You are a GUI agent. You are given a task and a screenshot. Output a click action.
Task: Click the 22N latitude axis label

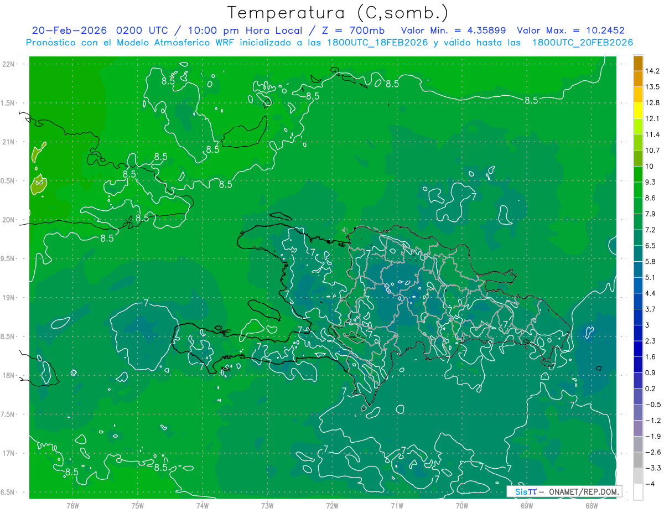(9, 64)
